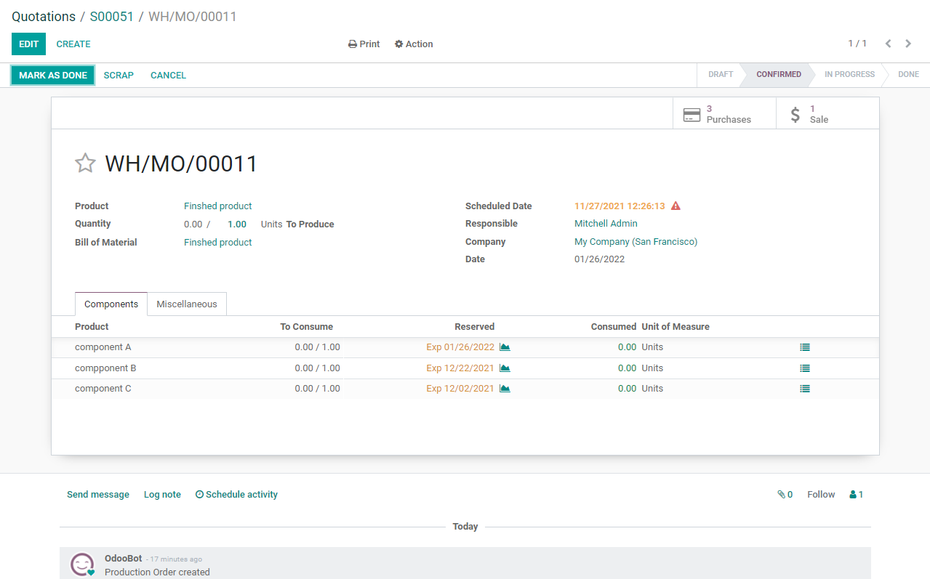Open forecast chart icon for component A
Viewport: 930px width, 579px height.
pos(505,347)
